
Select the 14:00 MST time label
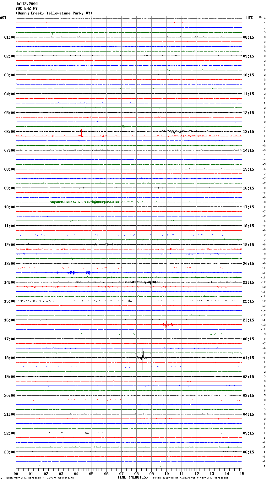(10, 282)
